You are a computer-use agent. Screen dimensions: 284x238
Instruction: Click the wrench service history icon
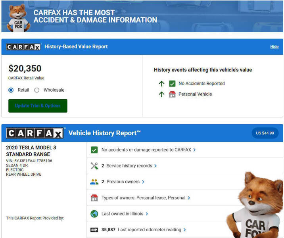94,166
